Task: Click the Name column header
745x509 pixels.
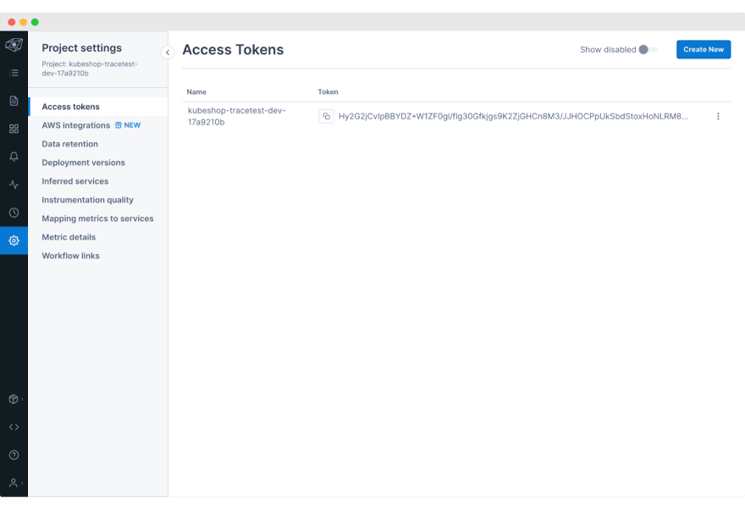Action: pos(196,91)
